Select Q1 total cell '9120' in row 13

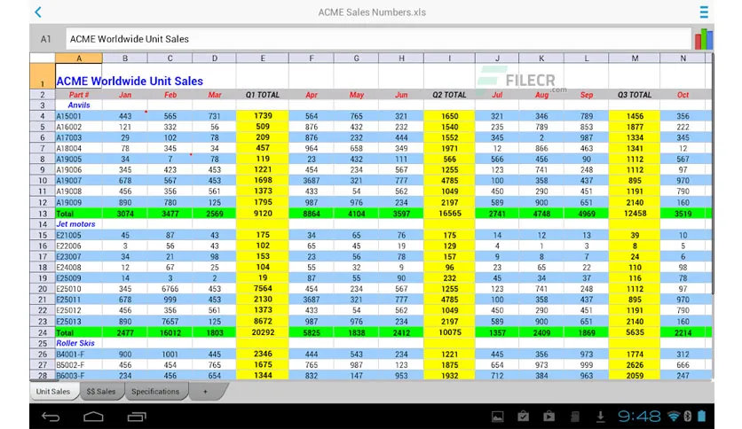coord(263,213)
